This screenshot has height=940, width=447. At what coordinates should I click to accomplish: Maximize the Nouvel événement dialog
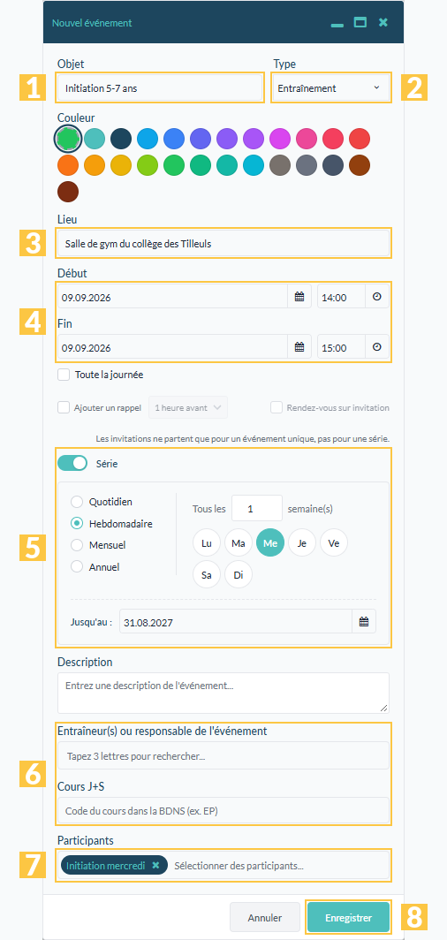pos(360,23)
